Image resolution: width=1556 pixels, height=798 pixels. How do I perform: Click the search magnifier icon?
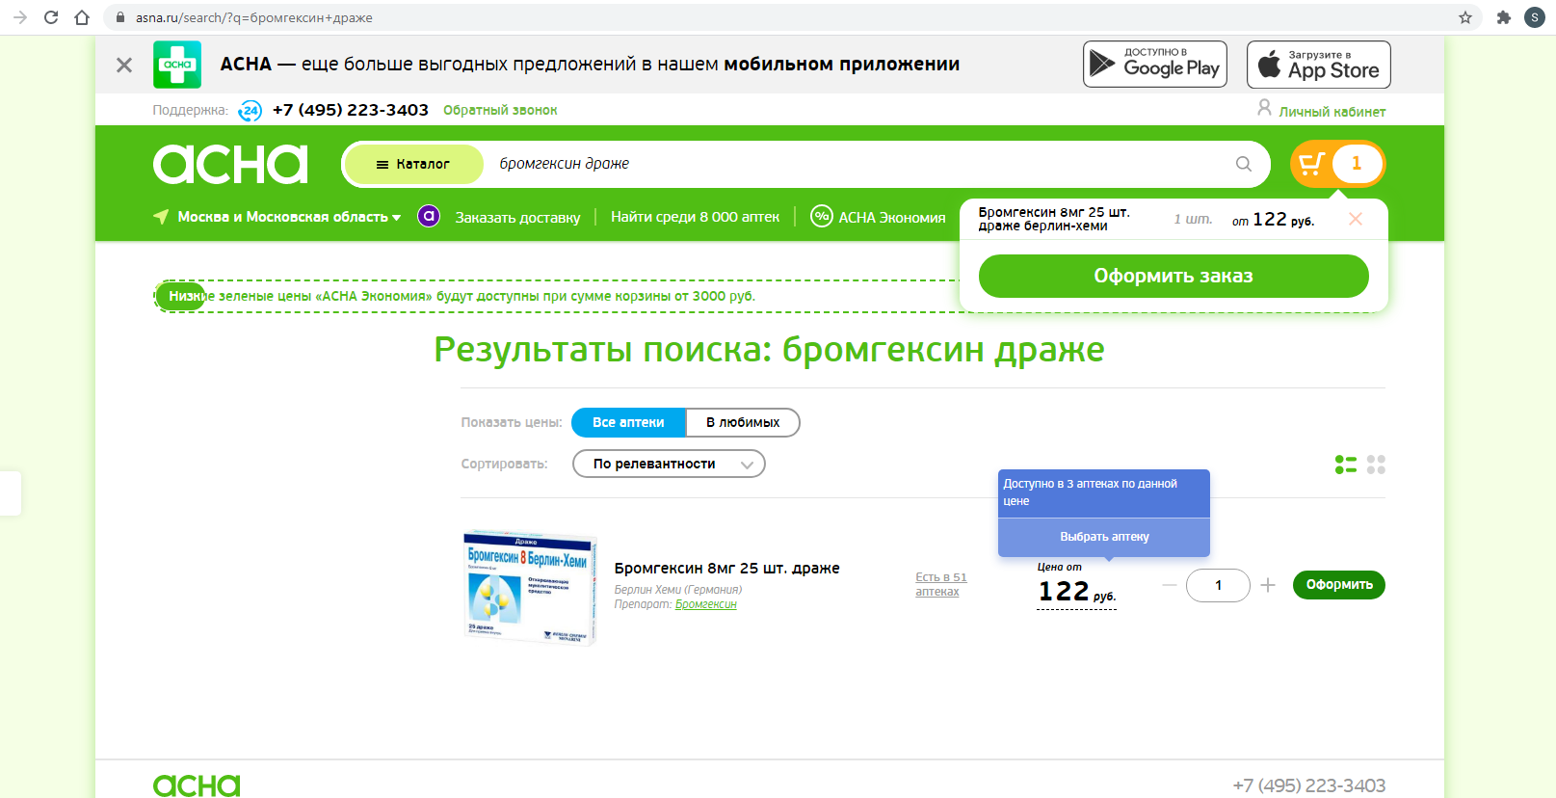pyautogui.click(x=1243, y=164)
